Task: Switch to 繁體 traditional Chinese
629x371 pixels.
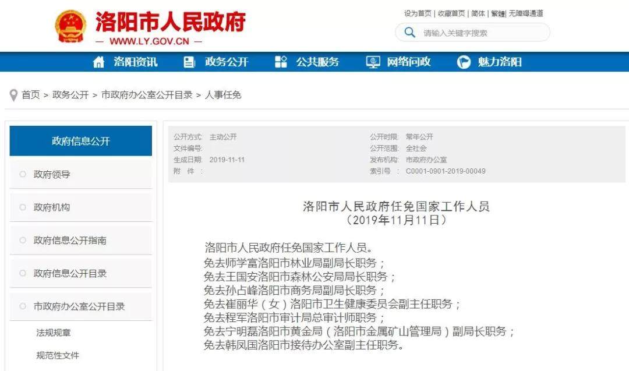Action: click(x=498, y=13)
